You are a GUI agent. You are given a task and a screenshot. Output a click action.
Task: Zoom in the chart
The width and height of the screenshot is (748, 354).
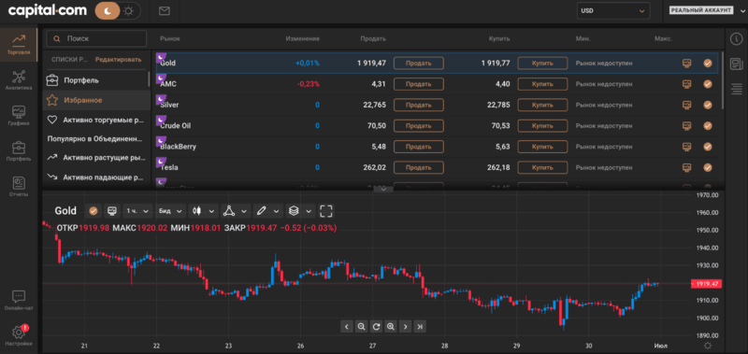tap(391, 326)
